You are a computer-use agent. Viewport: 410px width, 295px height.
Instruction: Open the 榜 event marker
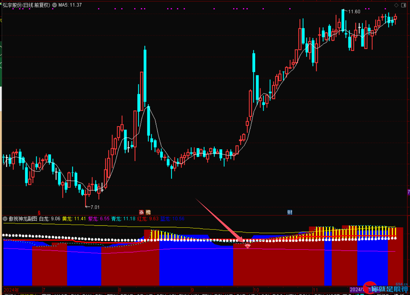pyautogui.click(x=148, y=212)
